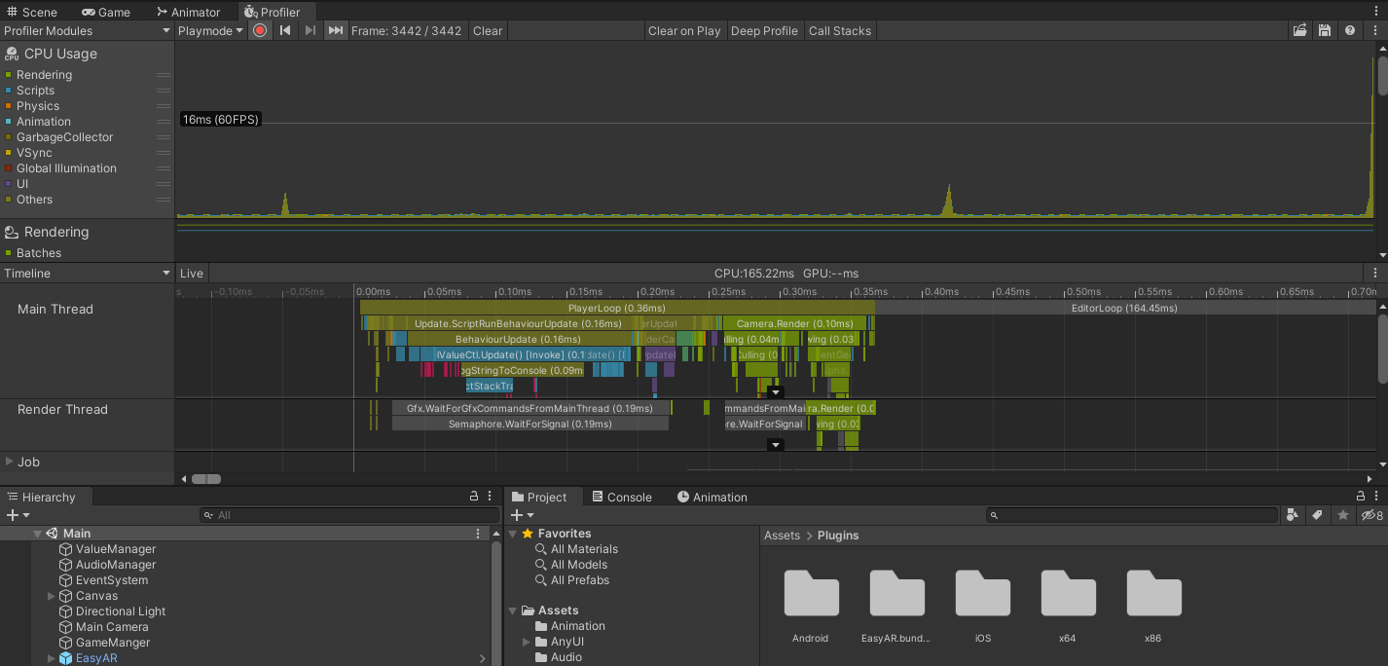Expand collapsed Render Thread samples arrow
The image size is (1388, 666).
point(776,445)
